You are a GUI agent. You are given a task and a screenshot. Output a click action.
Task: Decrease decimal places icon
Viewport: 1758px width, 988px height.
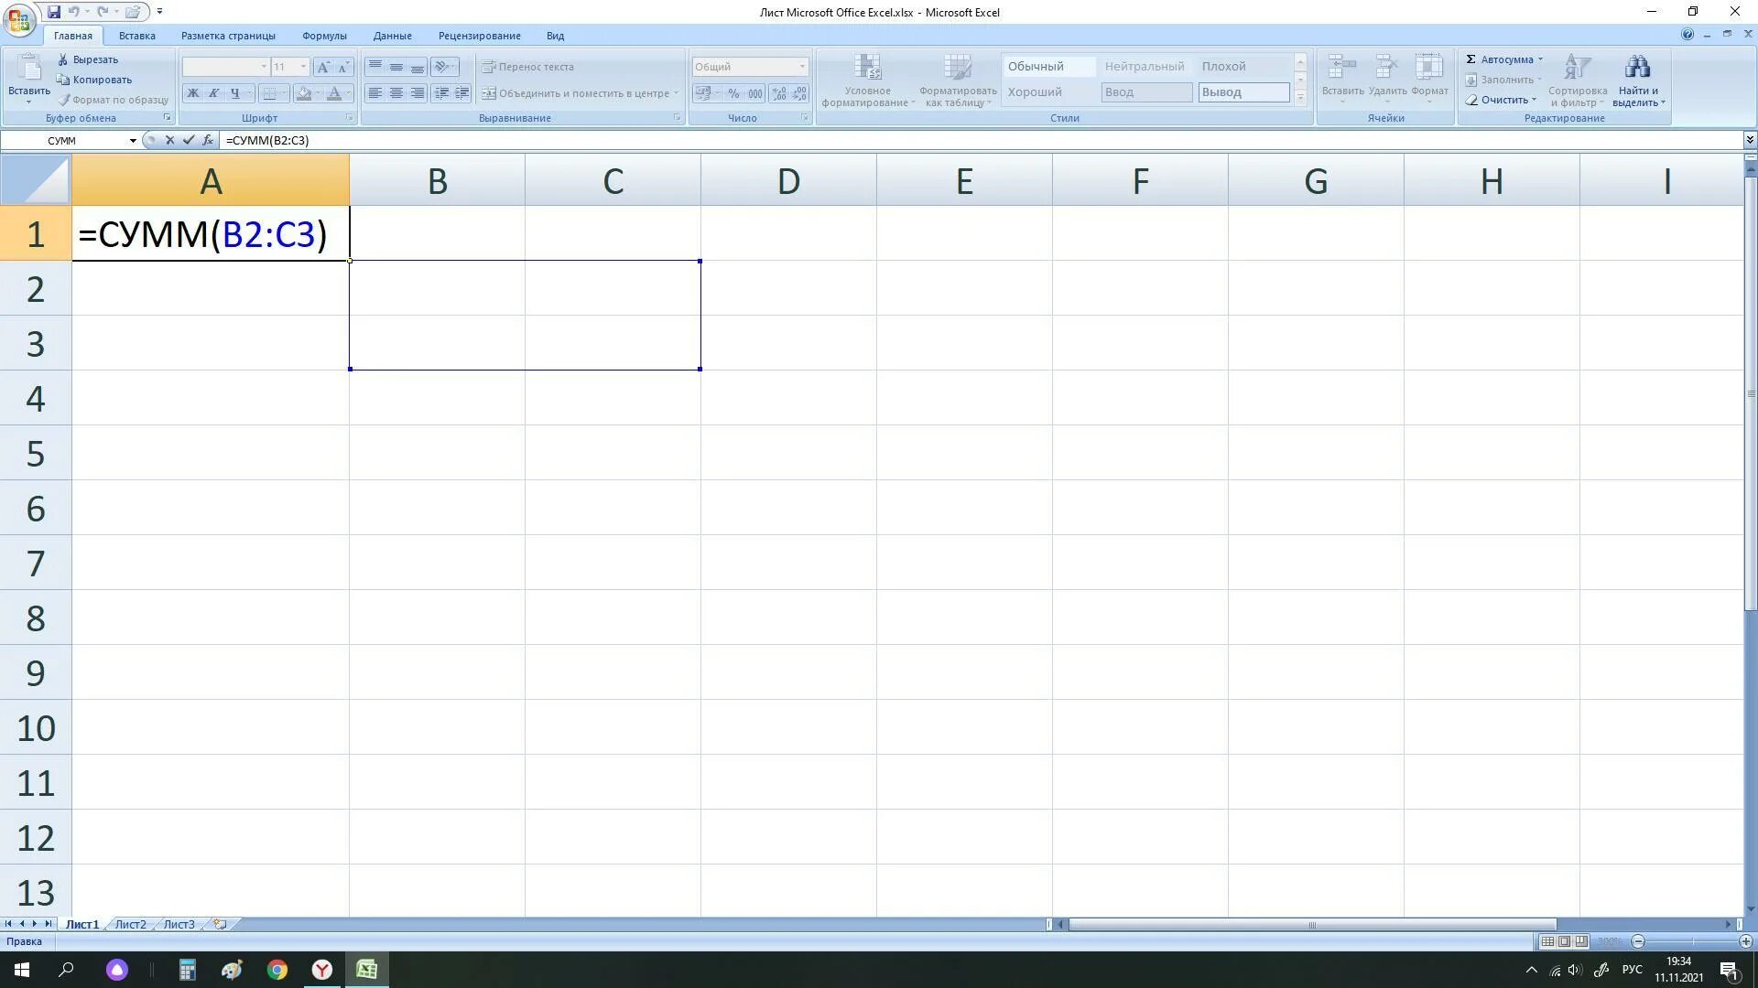click(x=799, y=93)
